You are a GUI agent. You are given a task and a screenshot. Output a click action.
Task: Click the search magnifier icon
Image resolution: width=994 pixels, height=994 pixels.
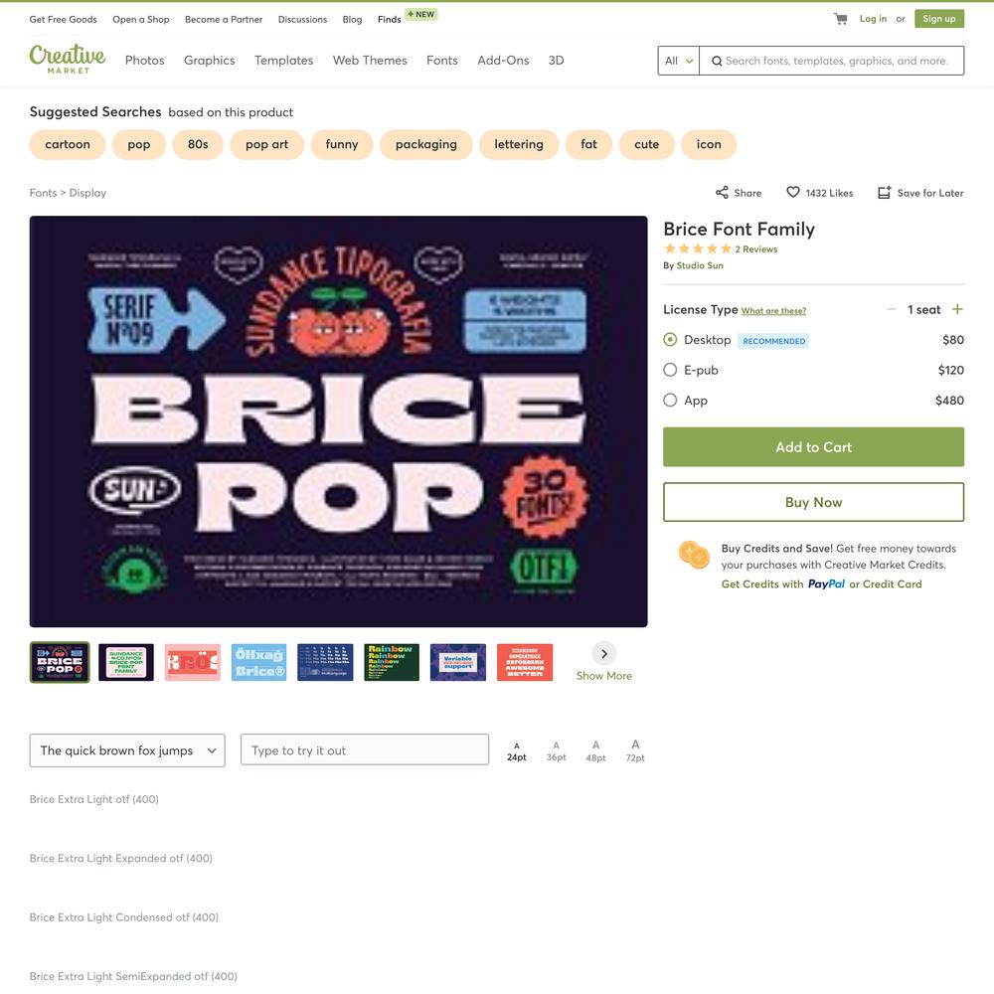717,61
